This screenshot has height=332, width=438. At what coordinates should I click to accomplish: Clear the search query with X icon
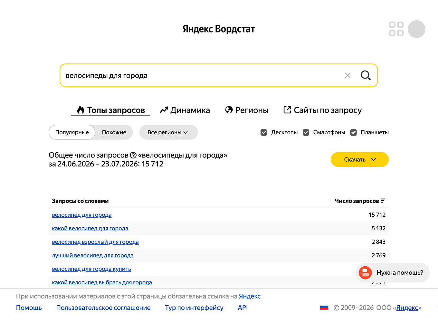click(x=348, y=75)
